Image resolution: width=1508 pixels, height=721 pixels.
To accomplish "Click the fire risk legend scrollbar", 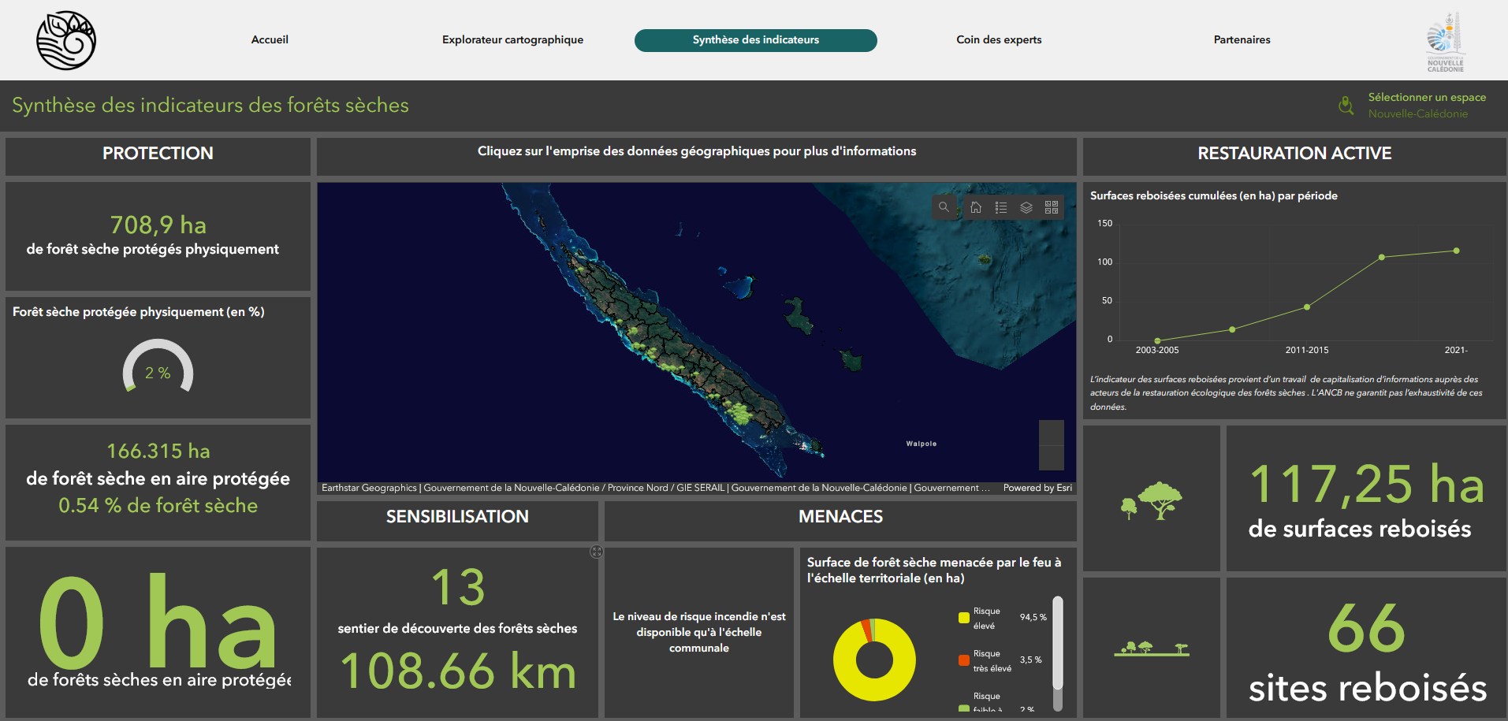I will 1058,642.
